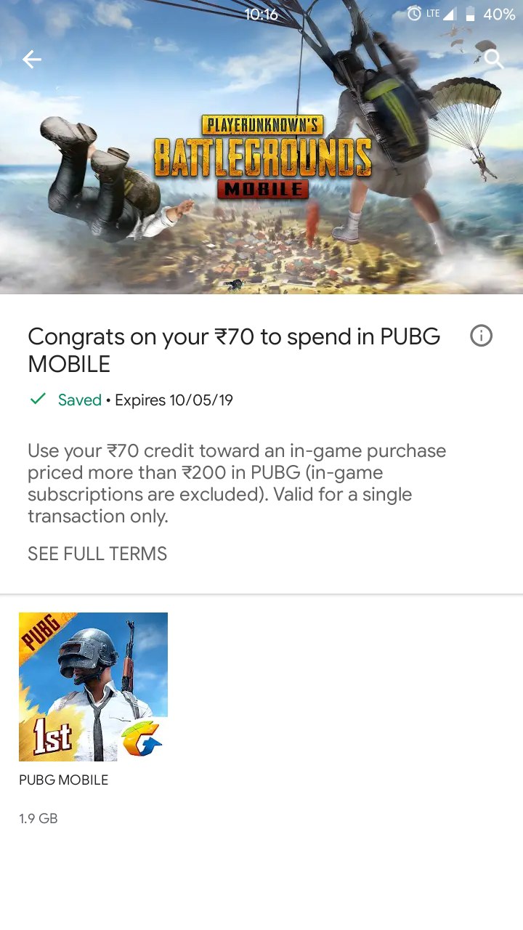
Task: Open the PUBG MOBILE app thumbnail
Action: coord(93,687)
